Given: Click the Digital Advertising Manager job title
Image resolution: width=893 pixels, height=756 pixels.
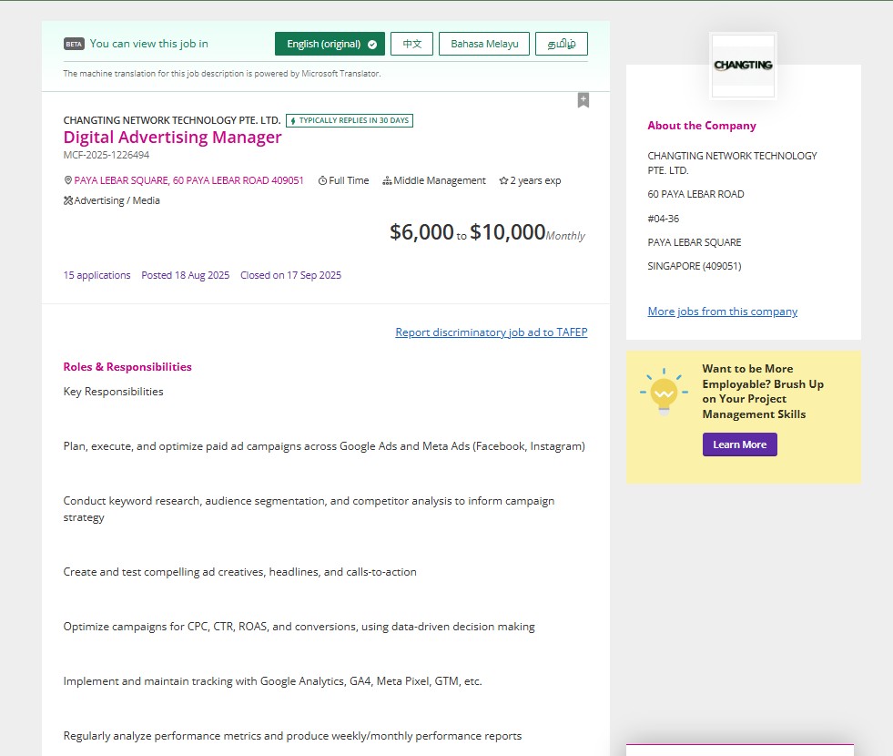Looking at the screenshot, I should click(172, 138).
